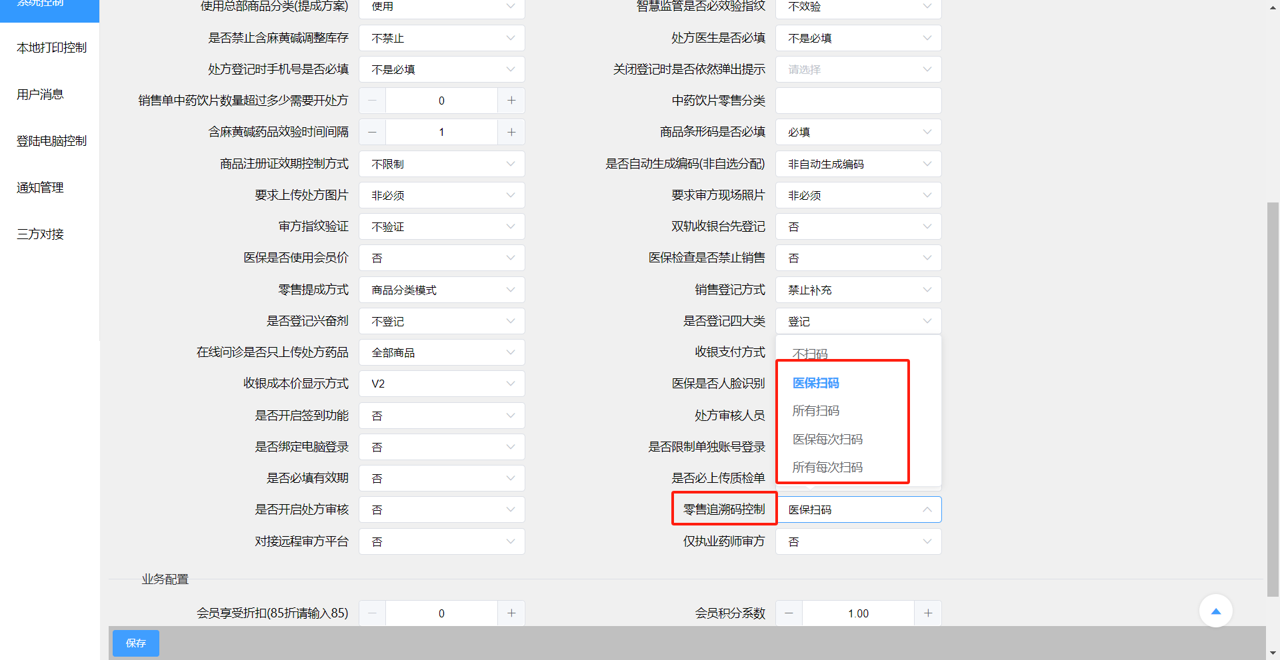Click plus on 会员积分系数 stepper
This screenshot has width=1280, height=660.
[927, 613]
